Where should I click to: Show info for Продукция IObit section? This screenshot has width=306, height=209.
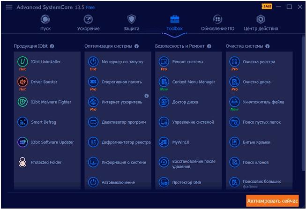coord(52,46)
